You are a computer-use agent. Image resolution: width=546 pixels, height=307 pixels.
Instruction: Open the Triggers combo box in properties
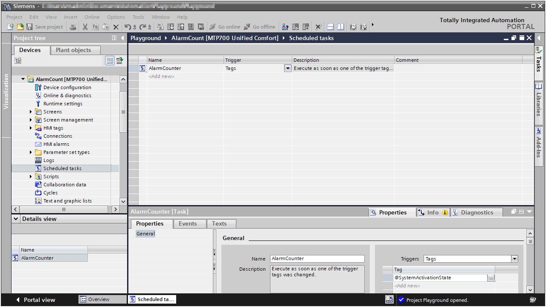tap(514, 259)
